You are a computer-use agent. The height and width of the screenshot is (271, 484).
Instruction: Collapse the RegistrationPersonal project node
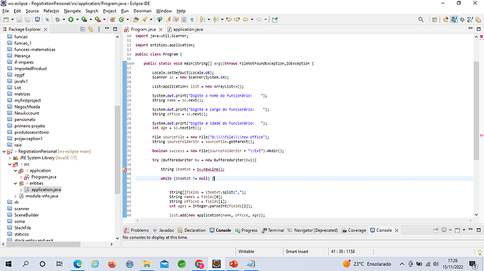point(4,151)
